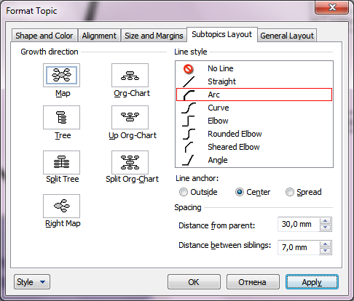Click the Straight line style icon

click(x=189, y=81)
